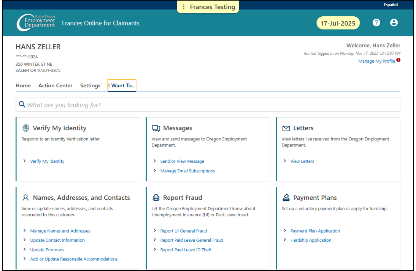Open the user account profile icon
Screen dimensions: 416x271
pos(394,22)
